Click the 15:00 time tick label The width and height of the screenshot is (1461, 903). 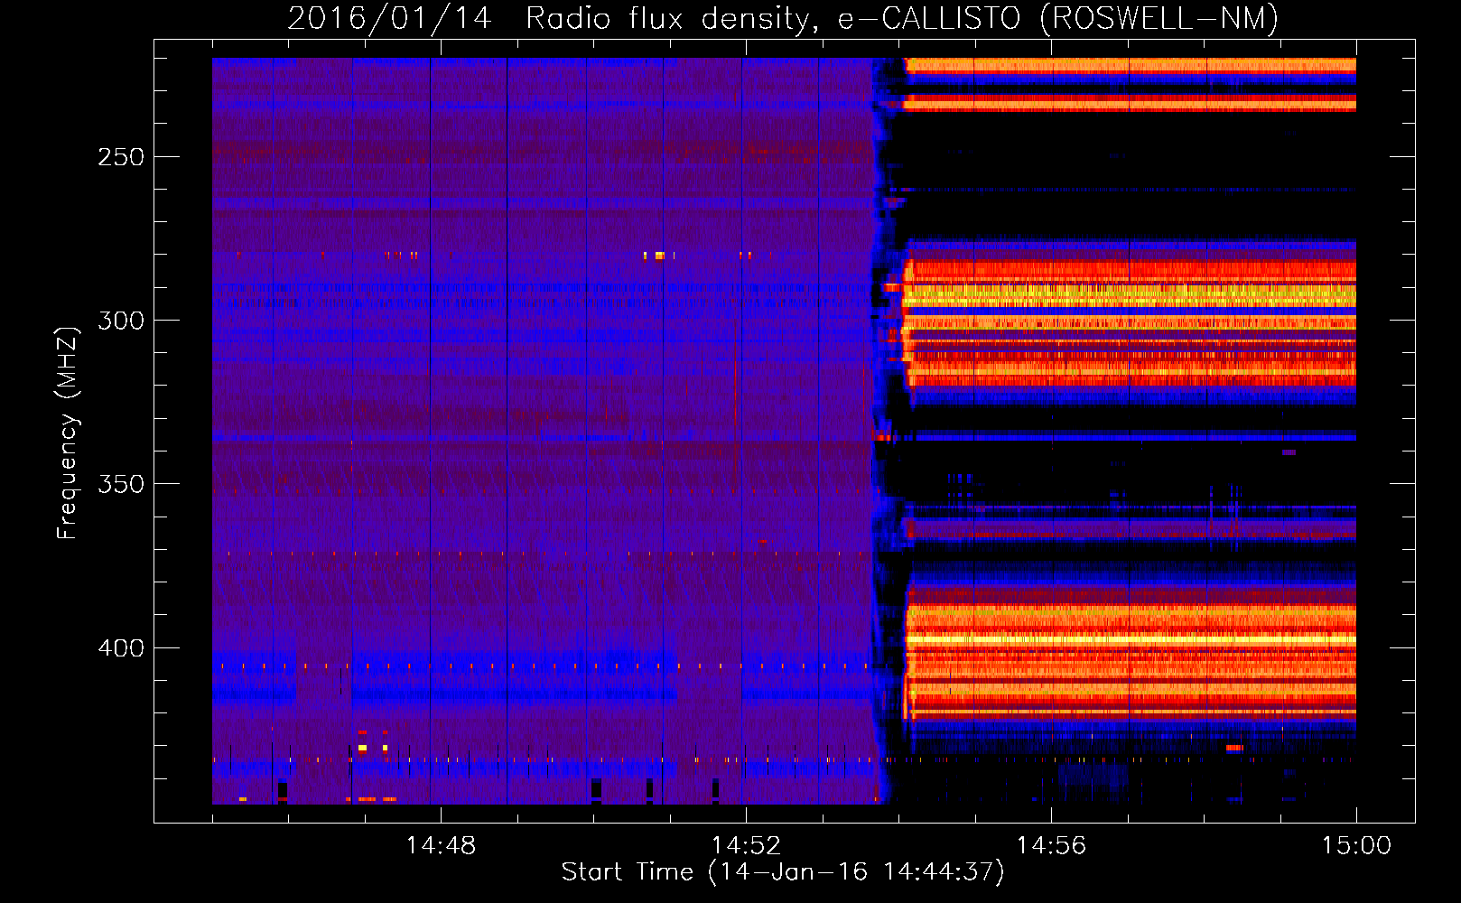coord(1356,846)
